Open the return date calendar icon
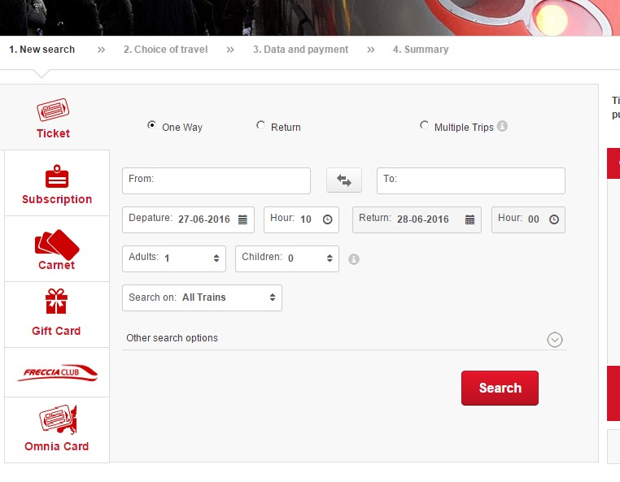This screenshot has width=620, height=482. tap(469, 219)
